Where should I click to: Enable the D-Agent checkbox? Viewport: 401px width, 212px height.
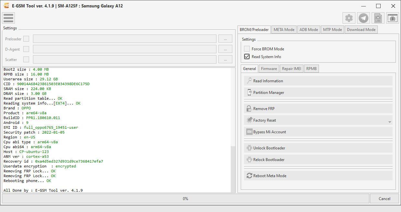(x=26, y=49)
